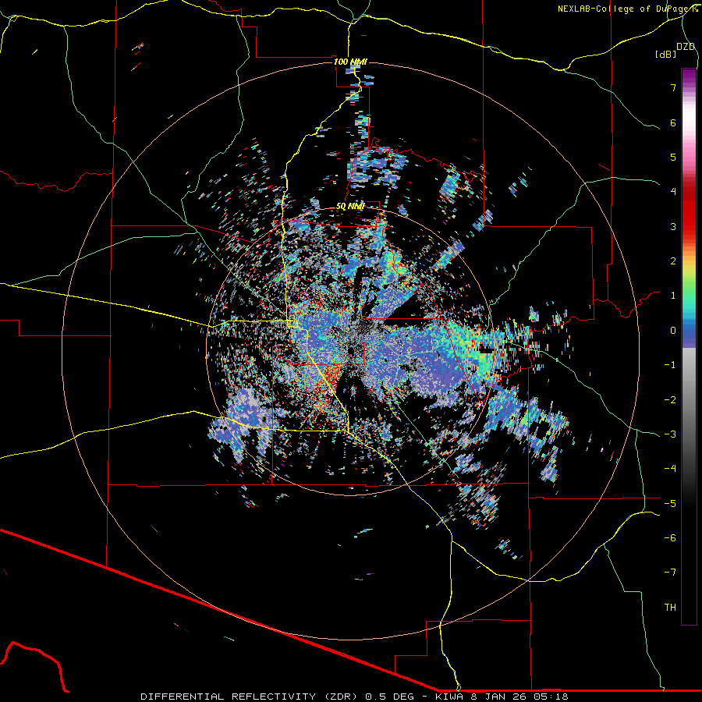The width and height of the screenshot is (702, 702).
Task: Click the 100 NMI range ring label
Action: (350, 62)
